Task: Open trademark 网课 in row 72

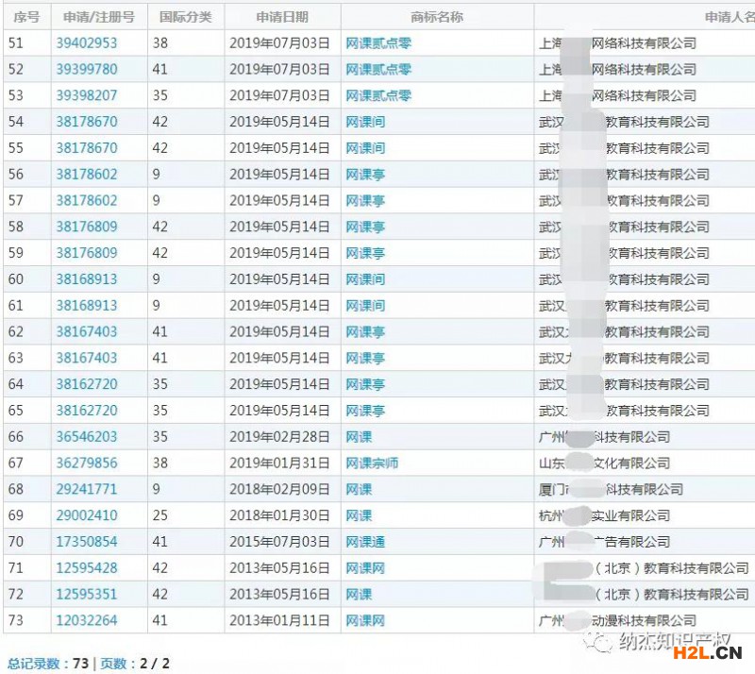Action: click(359, 595)
